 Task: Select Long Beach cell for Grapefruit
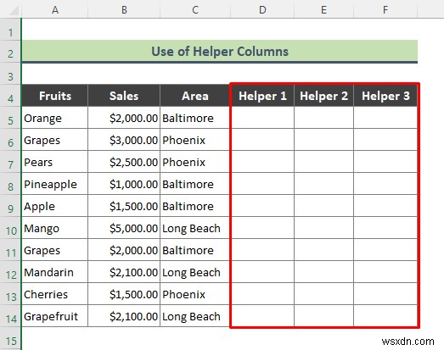(x=195, y=316)
